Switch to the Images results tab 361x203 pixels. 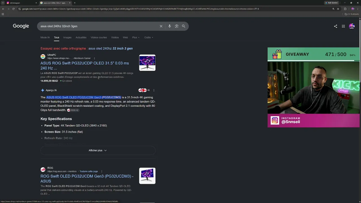(x=67, y=37)
